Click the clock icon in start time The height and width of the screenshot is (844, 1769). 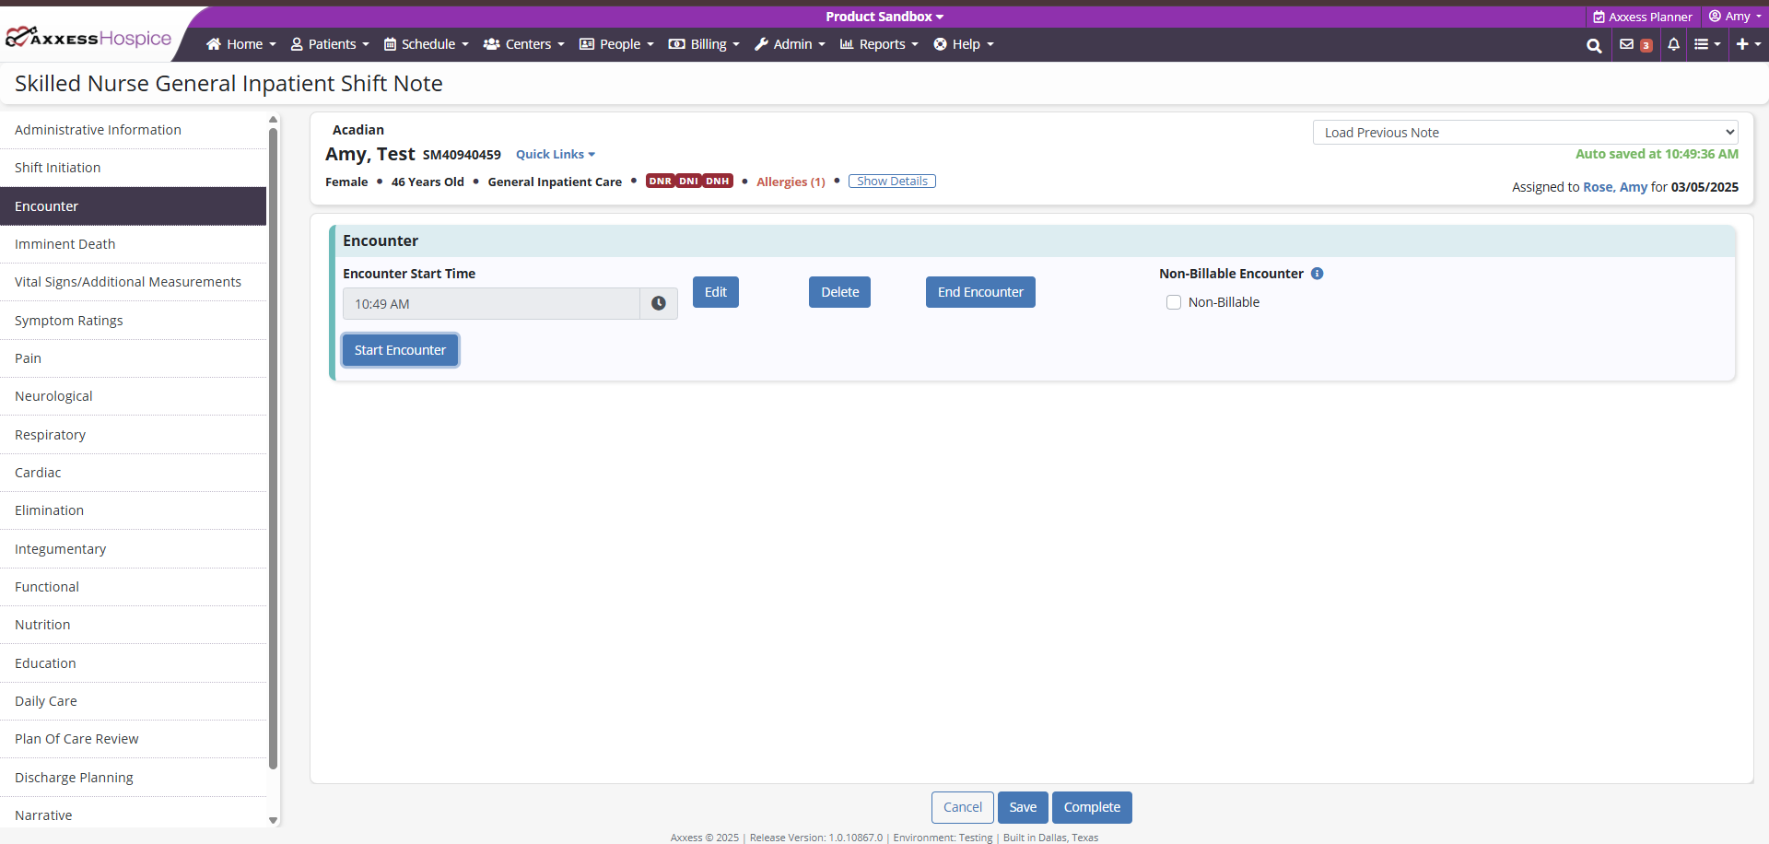659,304
